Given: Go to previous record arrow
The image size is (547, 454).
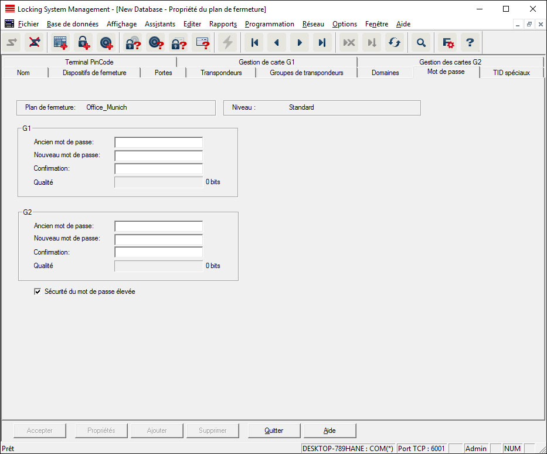Looking at the screenshot, I should tap(277, 42).
